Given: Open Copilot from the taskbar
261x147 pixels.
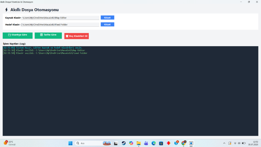Looking at the screenshot, I should coord(131,143).
